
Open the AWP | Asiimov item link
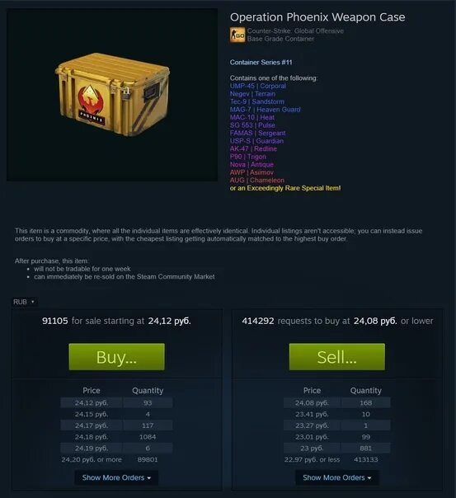252,172
